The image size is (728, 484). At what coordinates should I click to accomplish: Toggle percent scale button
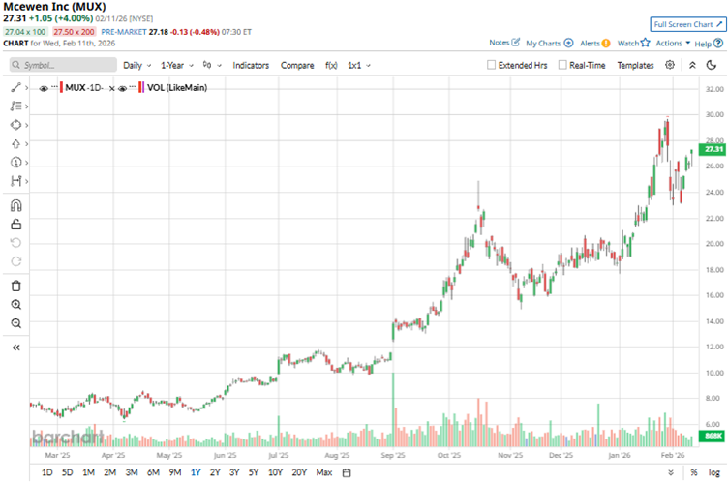click(x=694, y=472)
